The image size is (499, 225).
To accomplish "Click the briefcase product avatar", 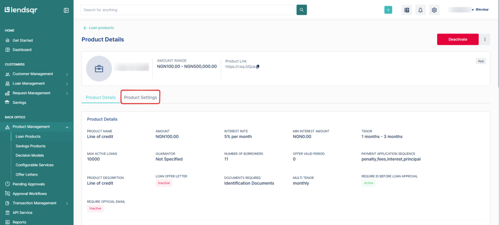I will [x=99, y=69].
